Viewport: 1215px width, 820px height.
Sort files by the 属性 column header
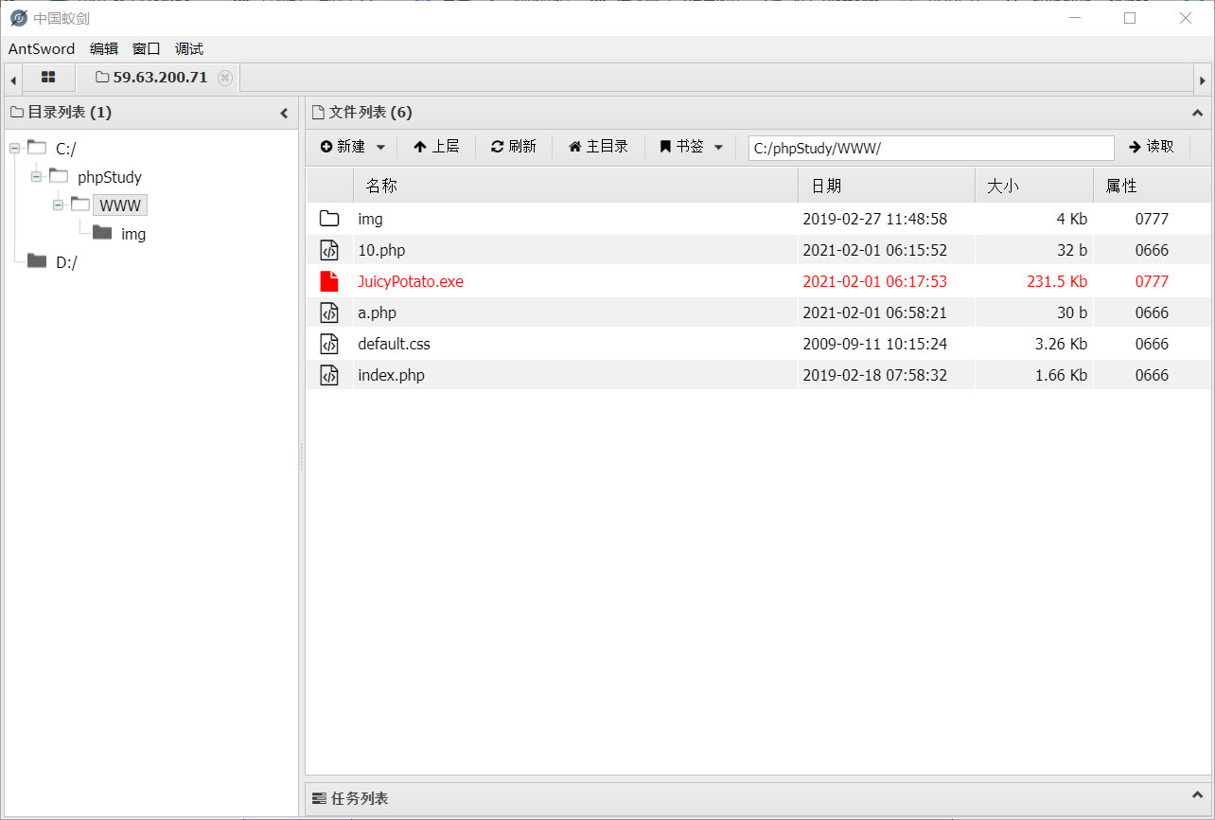pos(1152,186)
